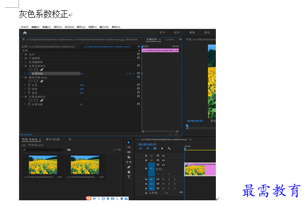Image resolution: width=305 pixels, height=207 pixels.
Task: Collapse the 颜色平衡 (RGB) effect
Action: 22,77
